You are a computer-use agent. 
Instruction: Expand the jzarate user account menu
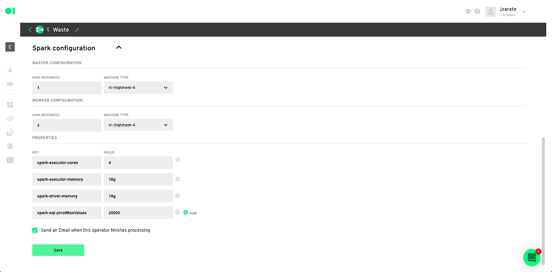524,12
